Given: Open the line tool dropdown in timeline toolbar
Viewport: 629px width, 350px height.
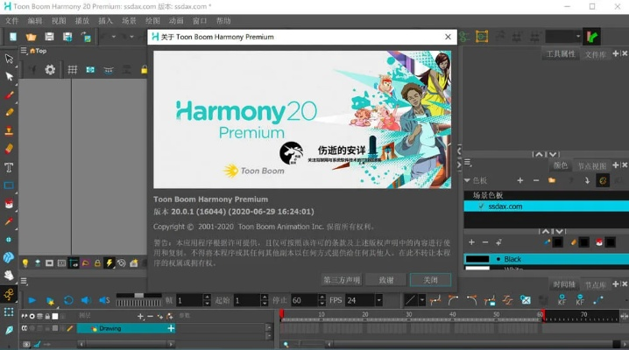Looking at the screenshot, I should 422,300.
